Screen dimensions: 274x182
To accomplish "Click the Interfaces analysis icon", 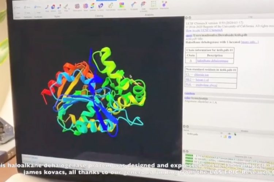I will click(164, 4).
